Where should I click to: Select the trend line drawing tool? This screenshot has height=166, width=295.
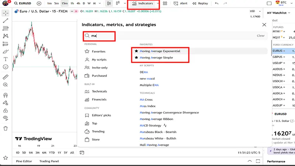[6, 21]
